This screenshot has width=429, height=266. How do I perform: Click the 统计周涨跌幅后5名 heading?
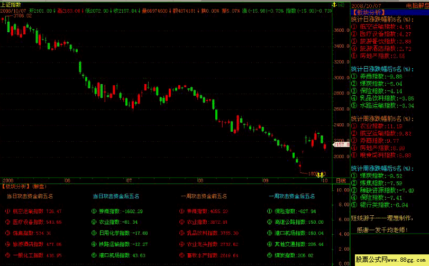tap(382, 169)
